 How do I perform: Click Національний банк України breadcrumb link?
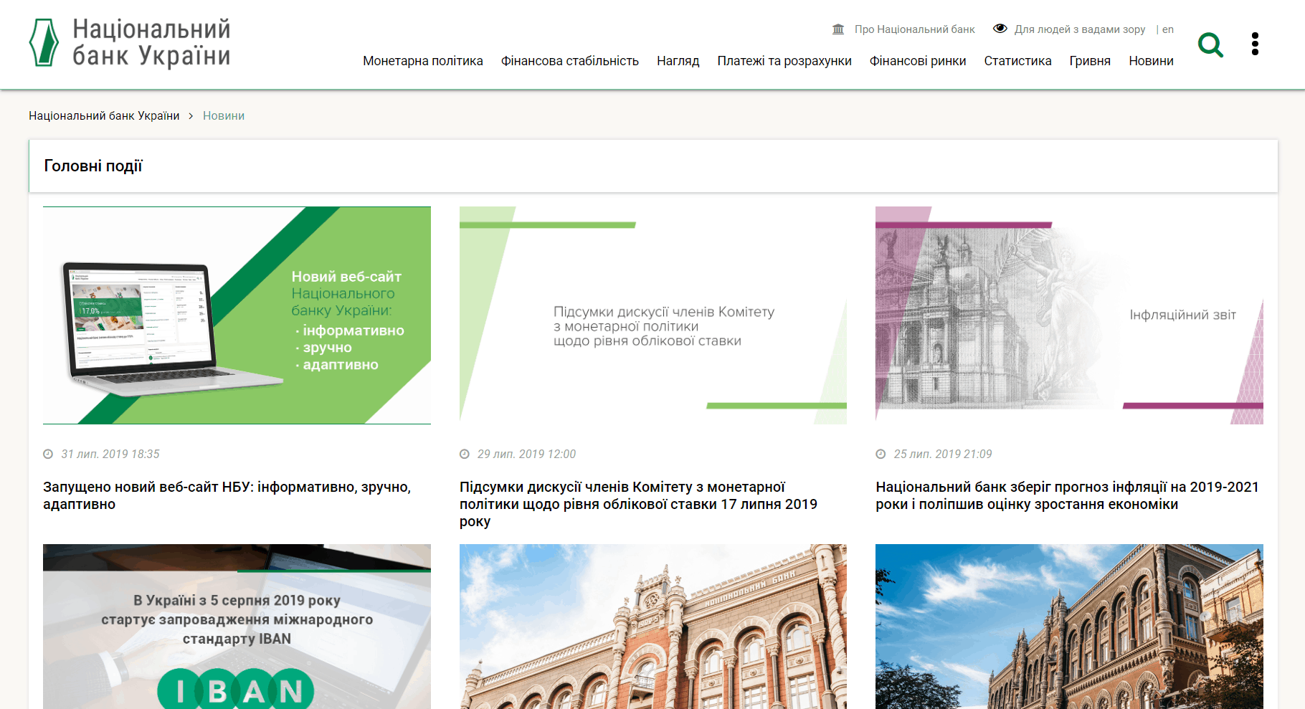tap(104, 116)
